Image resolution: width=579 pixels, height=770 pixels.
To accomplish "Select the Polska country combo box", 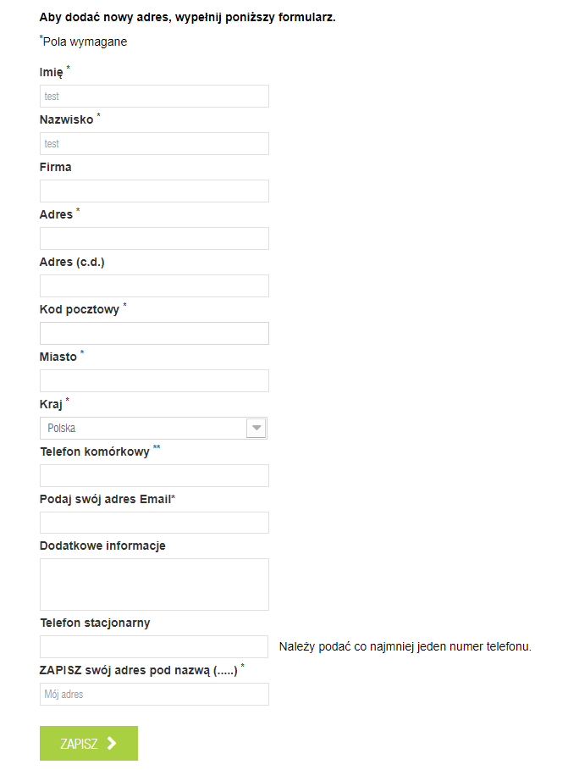I will (144, 428).
